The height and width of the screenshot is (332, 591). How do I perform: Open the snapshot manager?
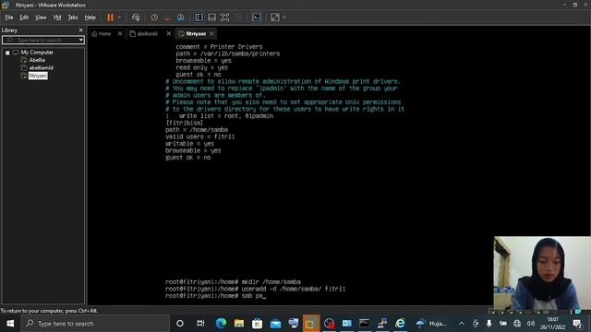coord(181,18)
